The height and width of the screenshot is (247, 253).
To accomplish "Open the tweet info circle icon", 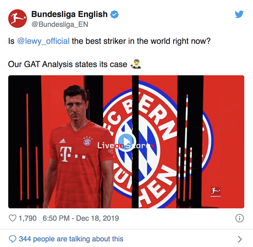I will click(240, 218).
